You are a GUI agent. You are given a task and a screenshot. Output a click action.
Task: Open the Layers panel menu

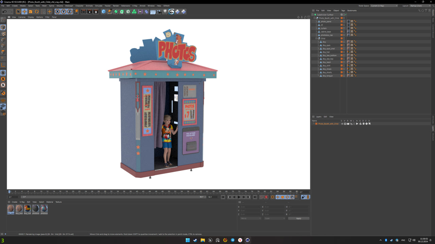pyautogui.click(x=318, y=117)
